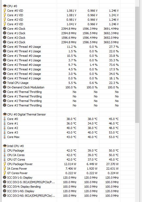Select the CPU #0 group header row
Screen dimensions: 142x202
(68, 6)
